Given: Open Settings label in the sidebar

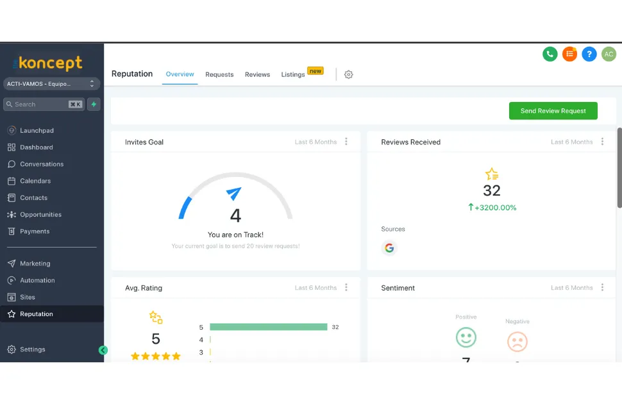Looking at the screenshot, I should tap(33, 349).
